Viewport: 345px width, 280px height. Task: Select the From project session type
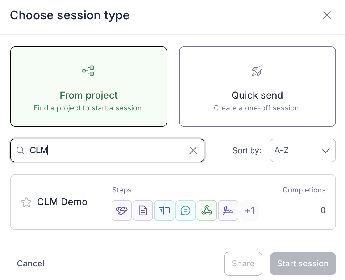(x=89, y=86)
